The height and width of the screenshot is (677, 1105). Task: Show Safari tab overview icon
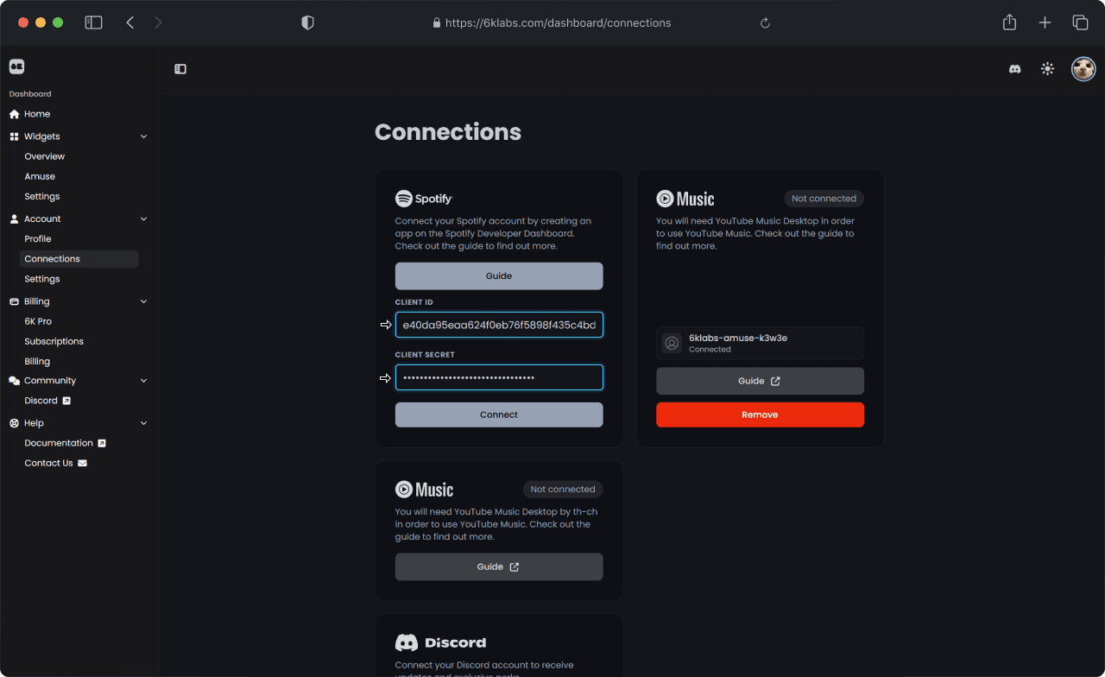(x=1080, y=23)
